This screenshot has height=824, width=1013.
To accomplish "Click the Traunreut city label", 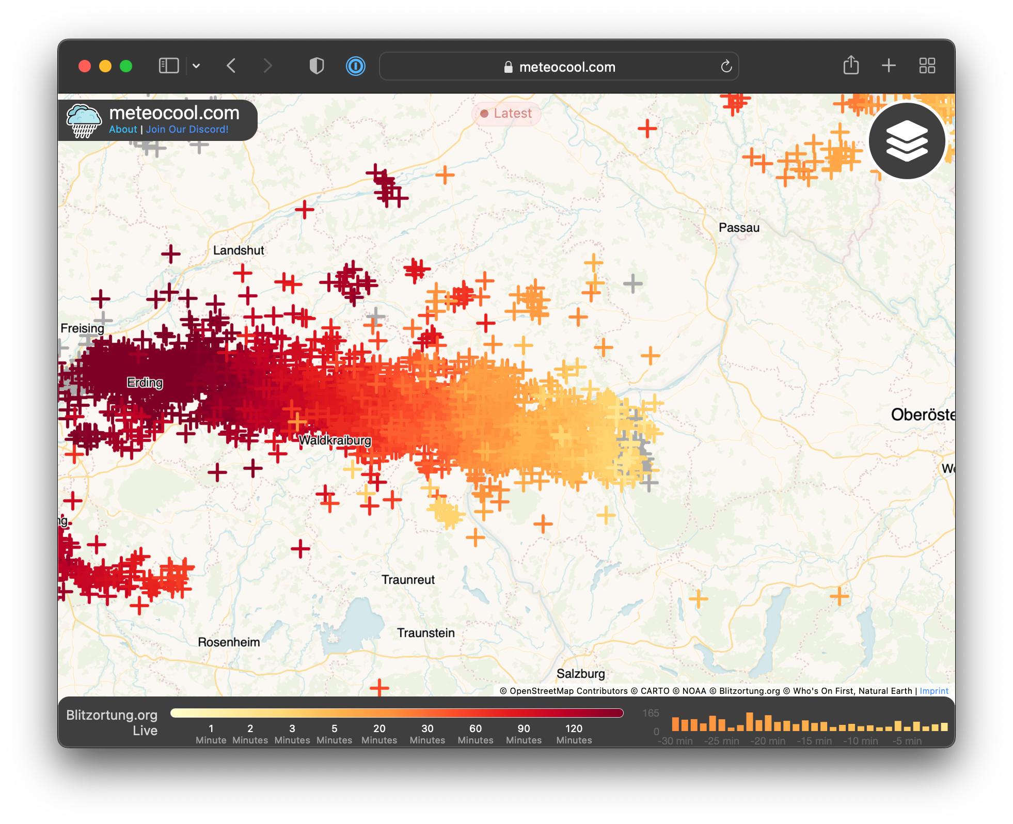I will pyautogui.click(x=408, y=580).
